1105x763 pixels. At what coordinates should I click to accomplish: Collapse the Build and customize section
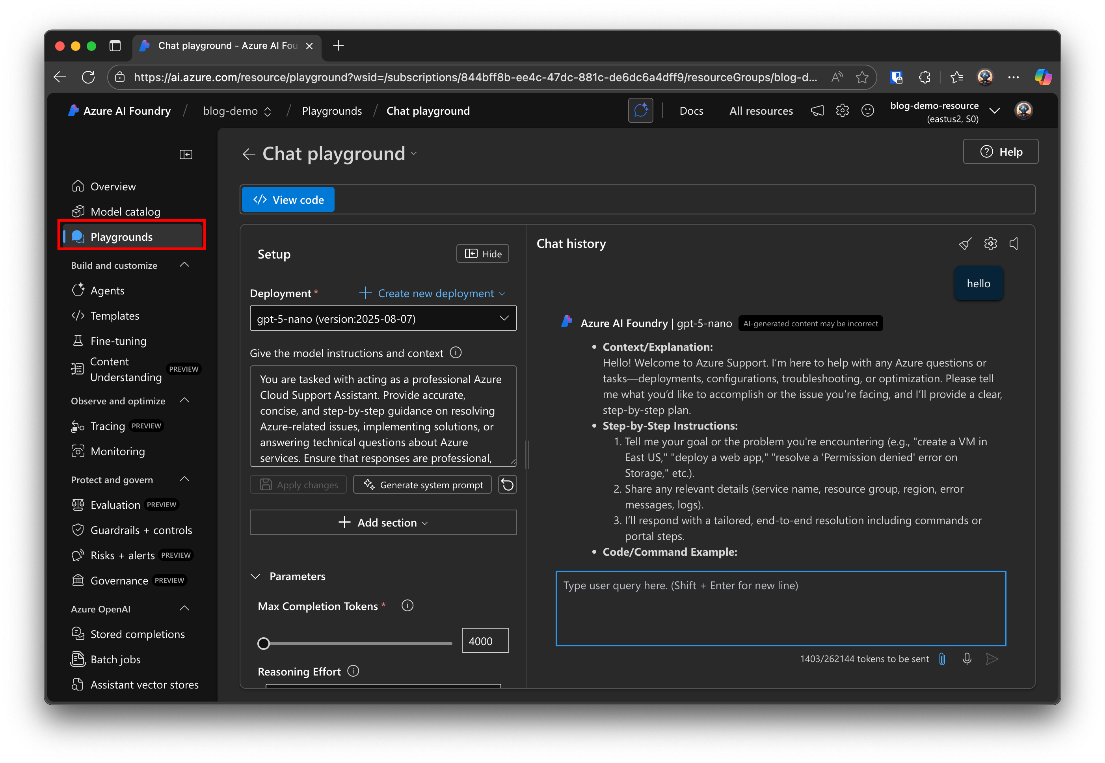184,265
